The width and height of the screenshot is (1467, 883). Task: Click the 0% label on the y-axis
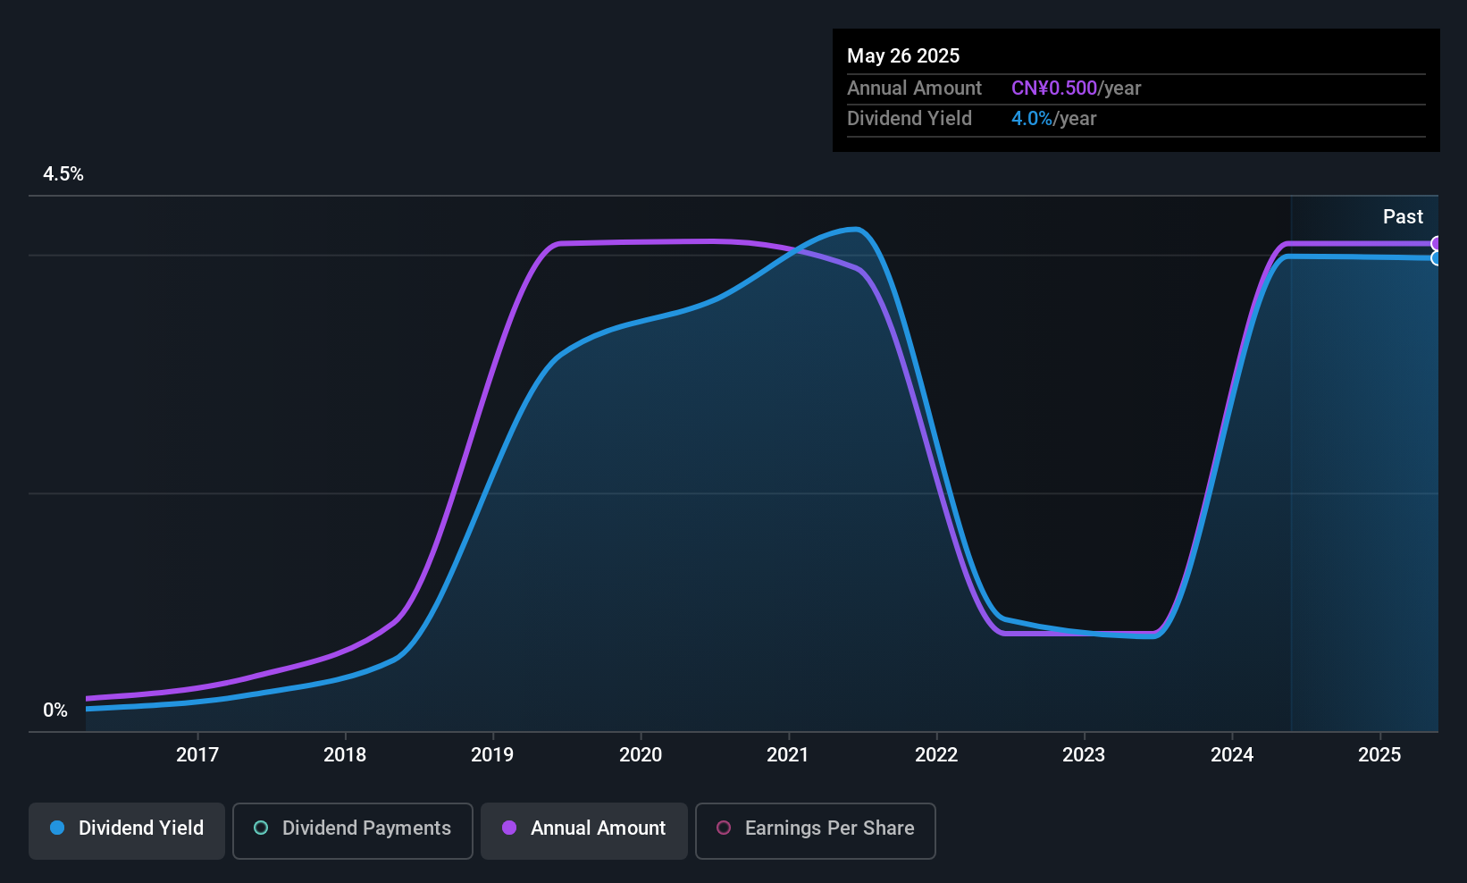pyautogui.click(x=54, y=710)
